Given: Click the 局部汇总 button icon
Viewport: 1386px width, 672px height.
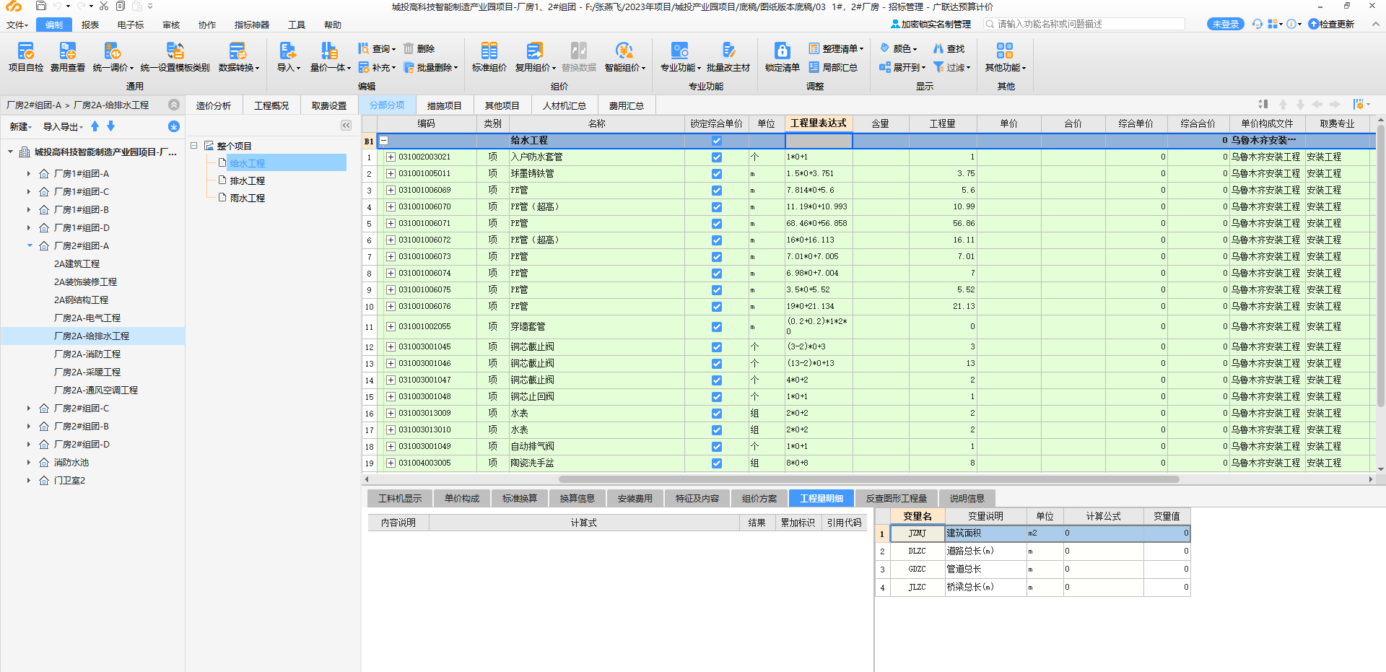Looking at the screenshot, I should [814, 67].
